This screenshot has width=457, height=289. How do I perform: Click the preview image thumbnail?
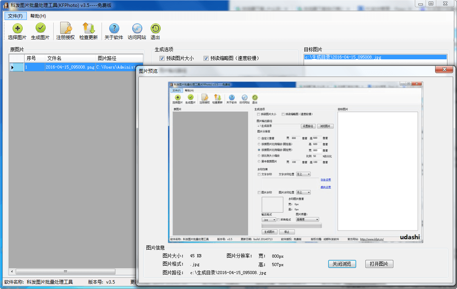(296, 162)
